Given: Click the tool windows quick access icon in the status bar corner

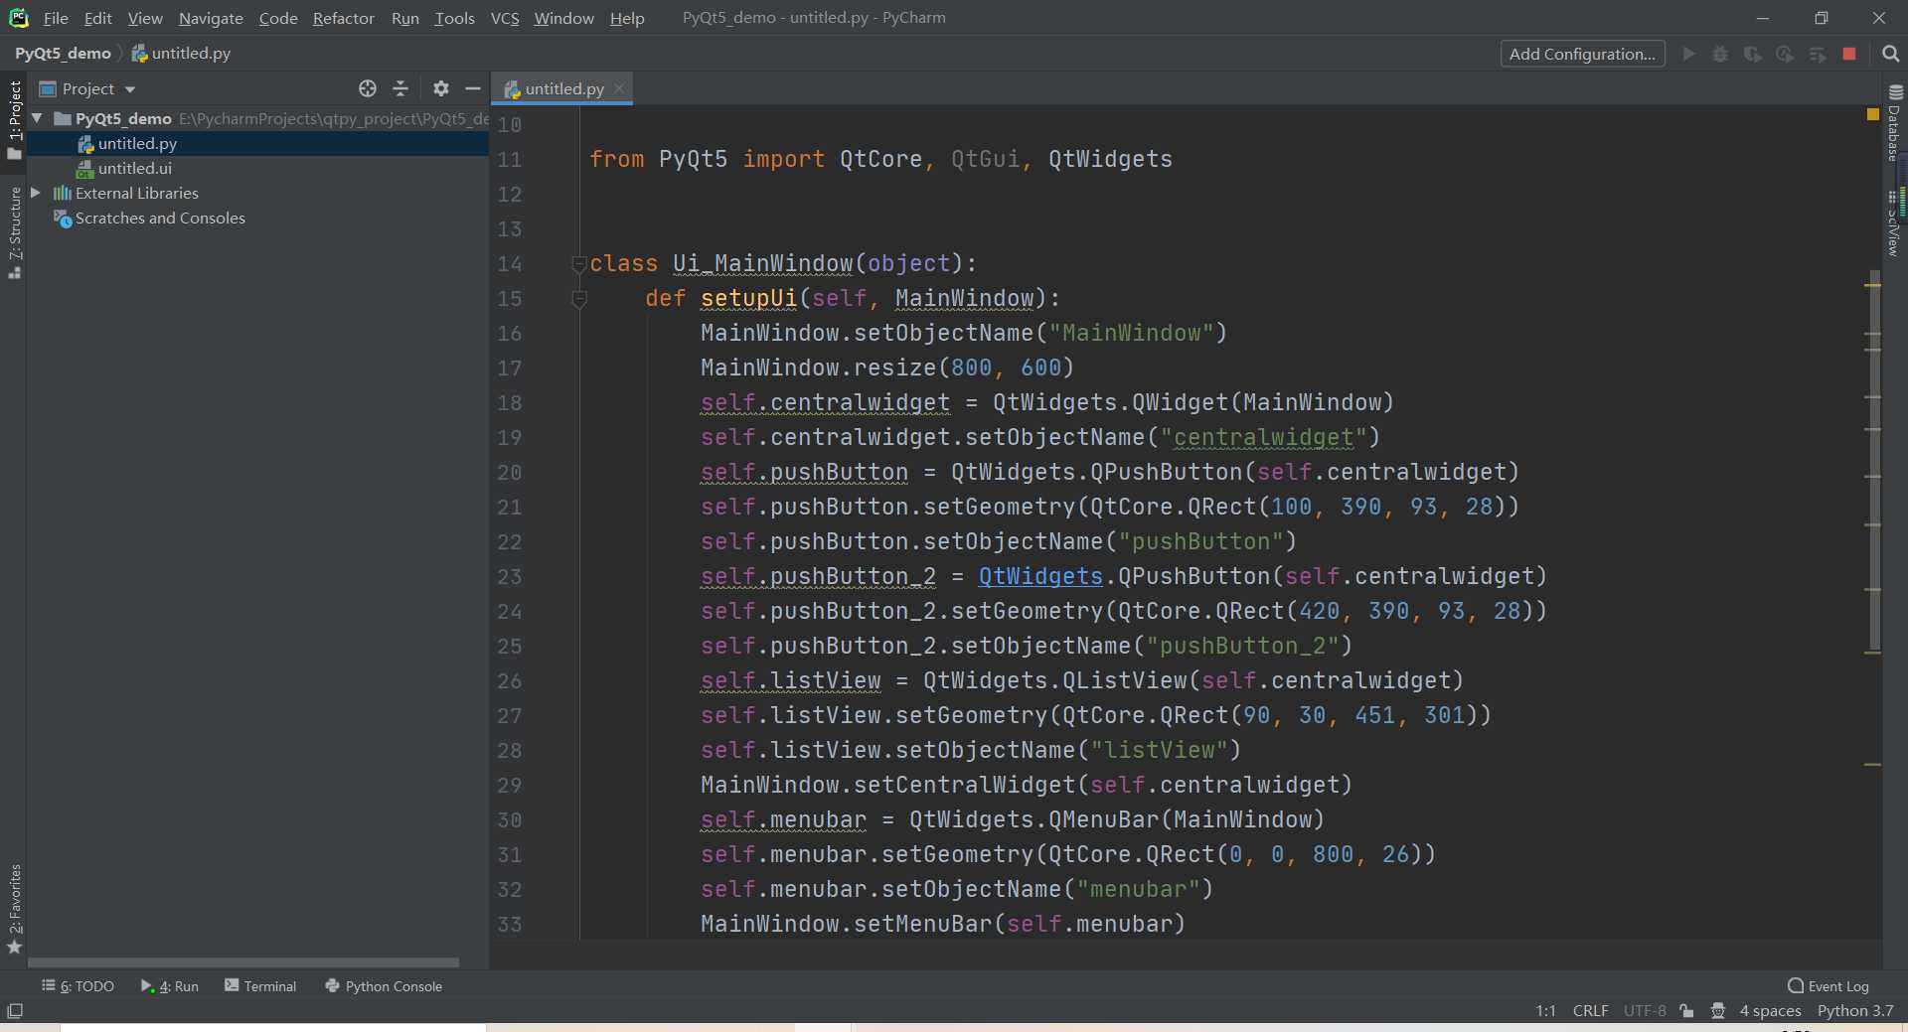Looking at the screenshot, I should tap(15, 1011).
